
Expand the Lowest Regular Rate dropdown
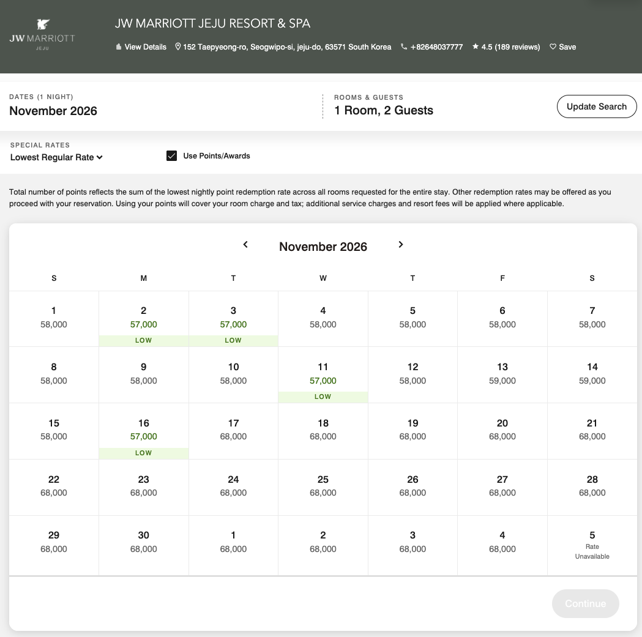[56, 157]
